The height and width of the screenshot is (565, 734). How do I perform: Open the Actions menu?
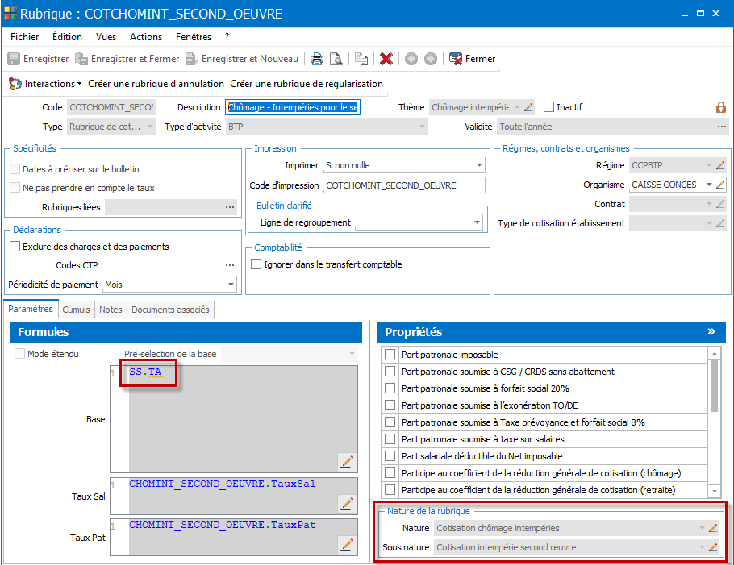[146, 37]
